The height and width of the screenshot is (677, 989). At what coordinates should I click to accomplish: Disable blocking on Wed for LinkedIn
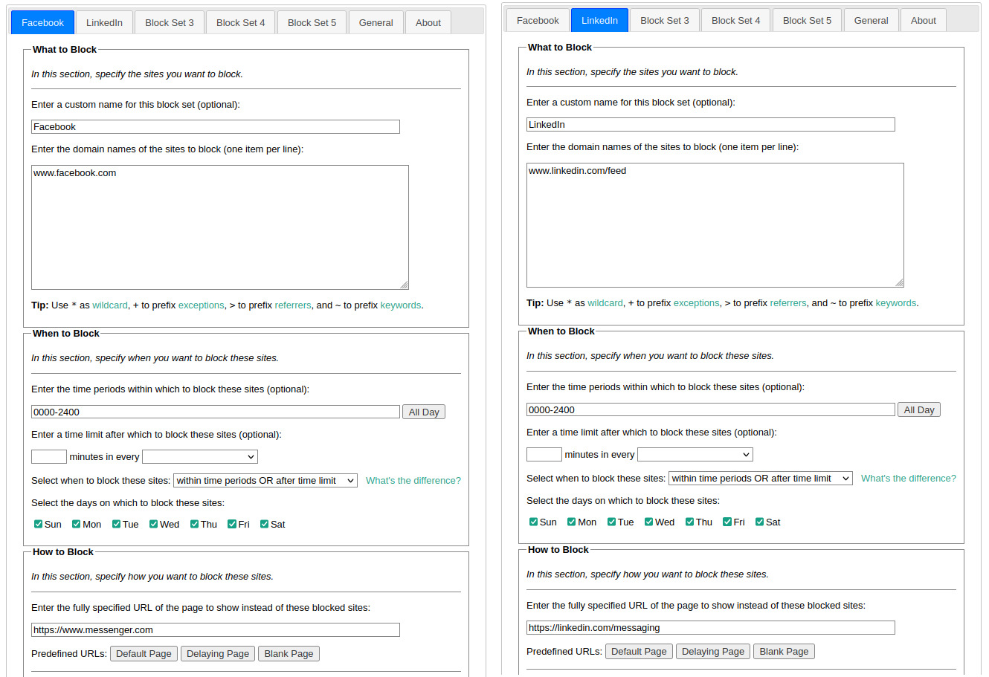(x=648, y=522)
